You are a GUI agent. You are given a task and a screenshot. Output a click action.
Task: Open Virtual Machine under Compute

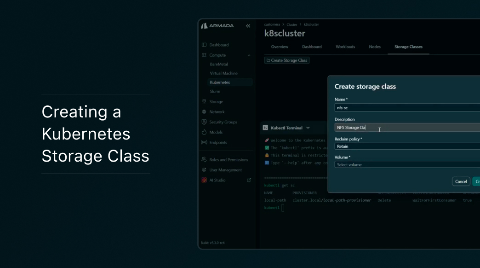pyautogui.click(x=224, y=73)
